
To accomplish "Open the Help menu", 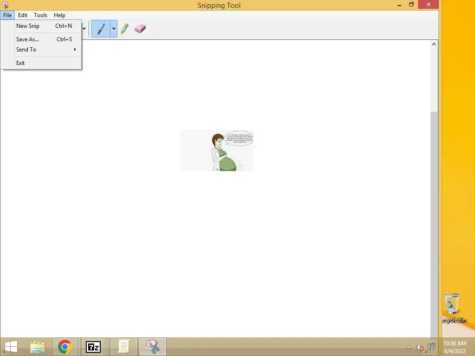I will pos(59,15).
